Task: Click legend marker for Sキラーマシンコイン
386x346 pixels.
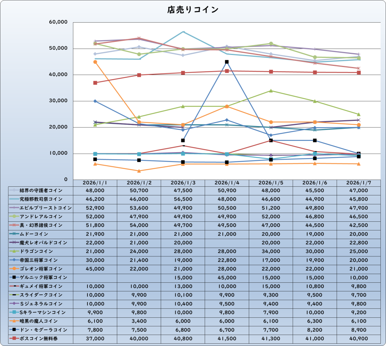Action: (14, 312)
